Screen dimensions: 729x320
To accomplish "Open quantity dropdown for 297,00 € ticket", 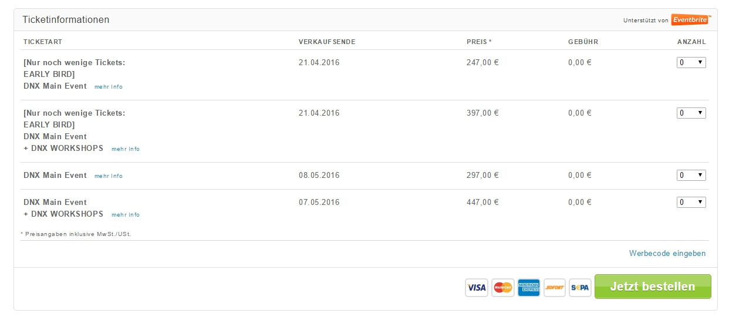I will [x=691, y=176].
